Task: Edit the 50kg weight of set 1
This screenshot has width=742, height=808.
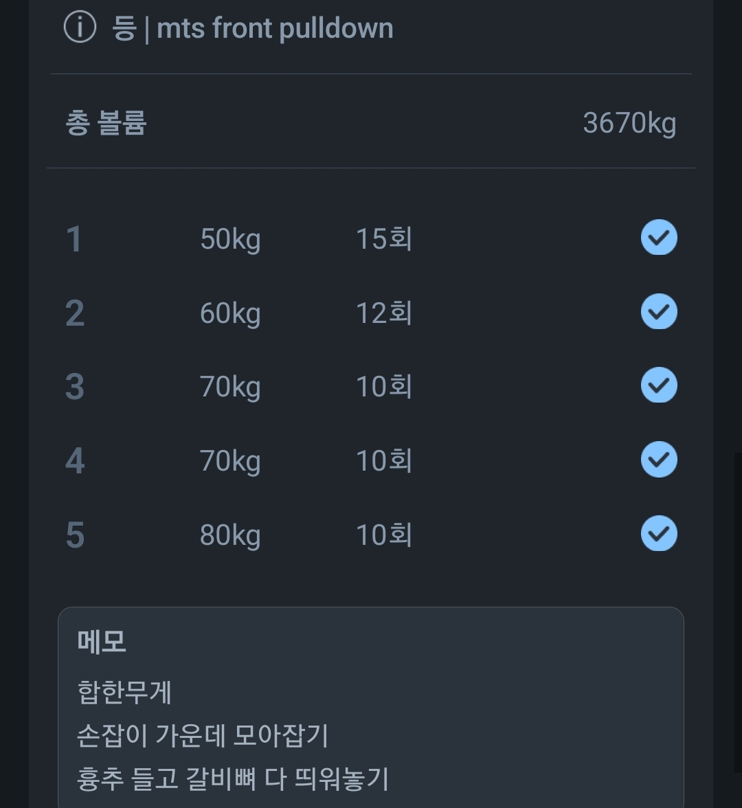Action: click(229, 238)
